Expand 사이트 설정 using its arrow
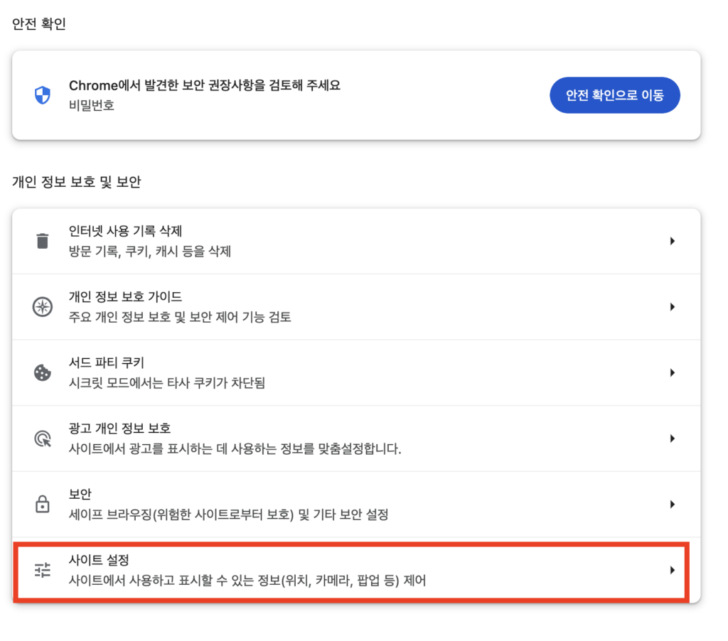The image size is (728, 641). coord(673,570)
